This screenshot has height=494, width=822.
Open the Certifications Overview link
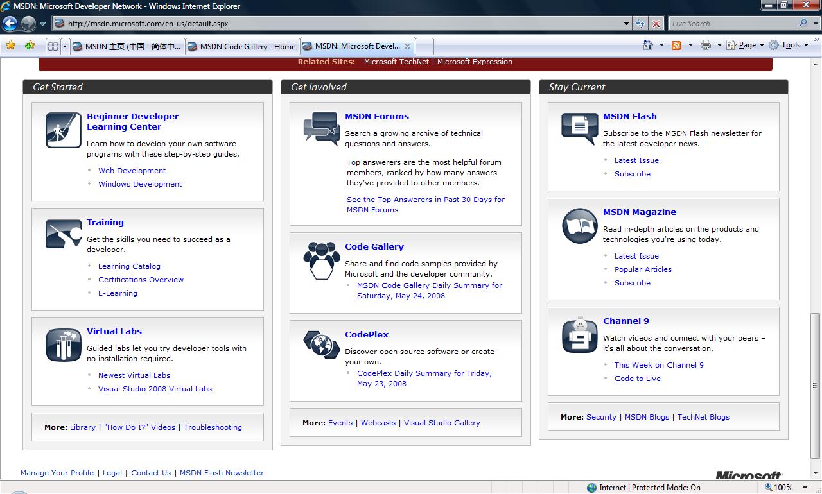pyautogui.click(x=141, y=280)
